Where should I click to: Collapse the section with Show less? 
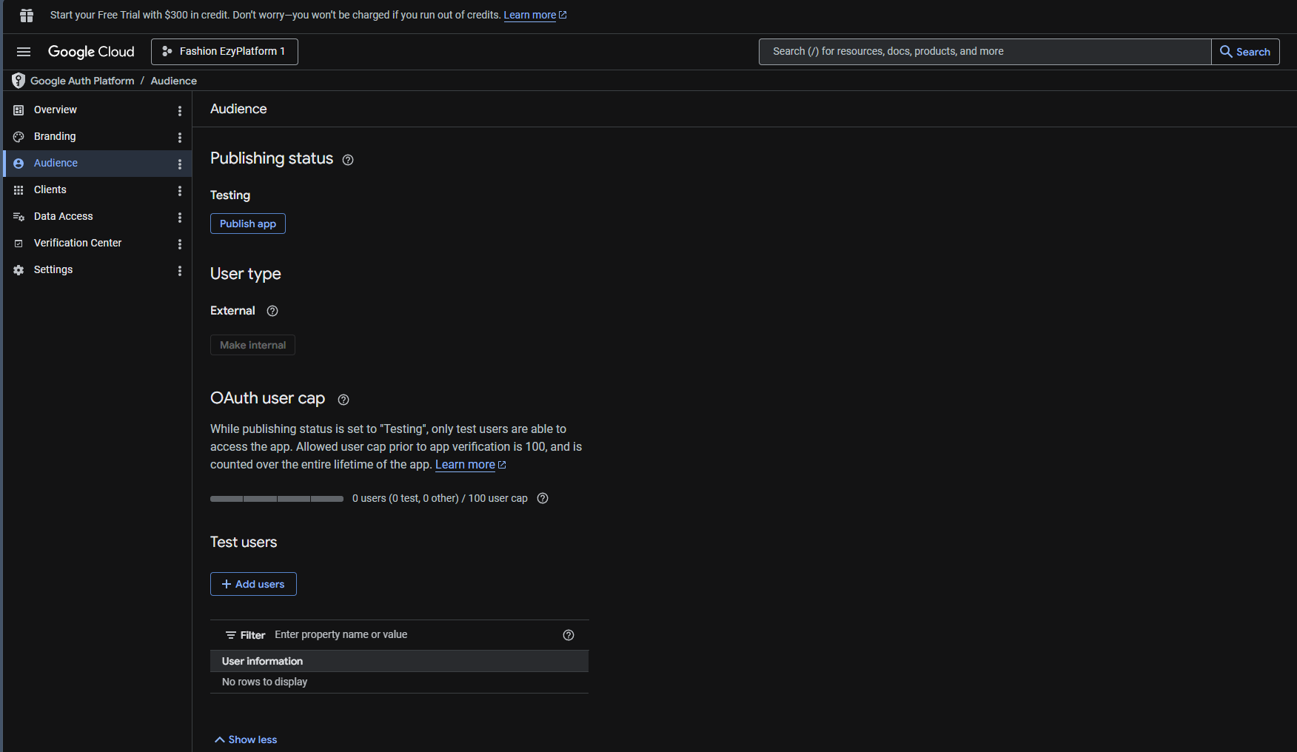point(246,739)
